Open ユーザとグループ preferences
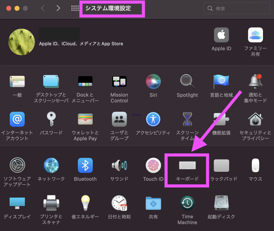The image size is (274, 231). (x=119, y=119)
